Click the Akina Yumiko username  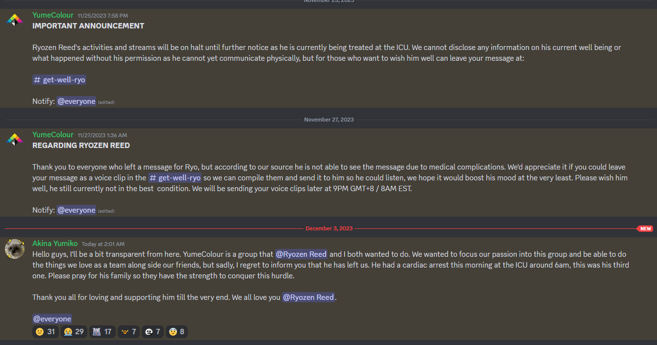coord(55,243)
